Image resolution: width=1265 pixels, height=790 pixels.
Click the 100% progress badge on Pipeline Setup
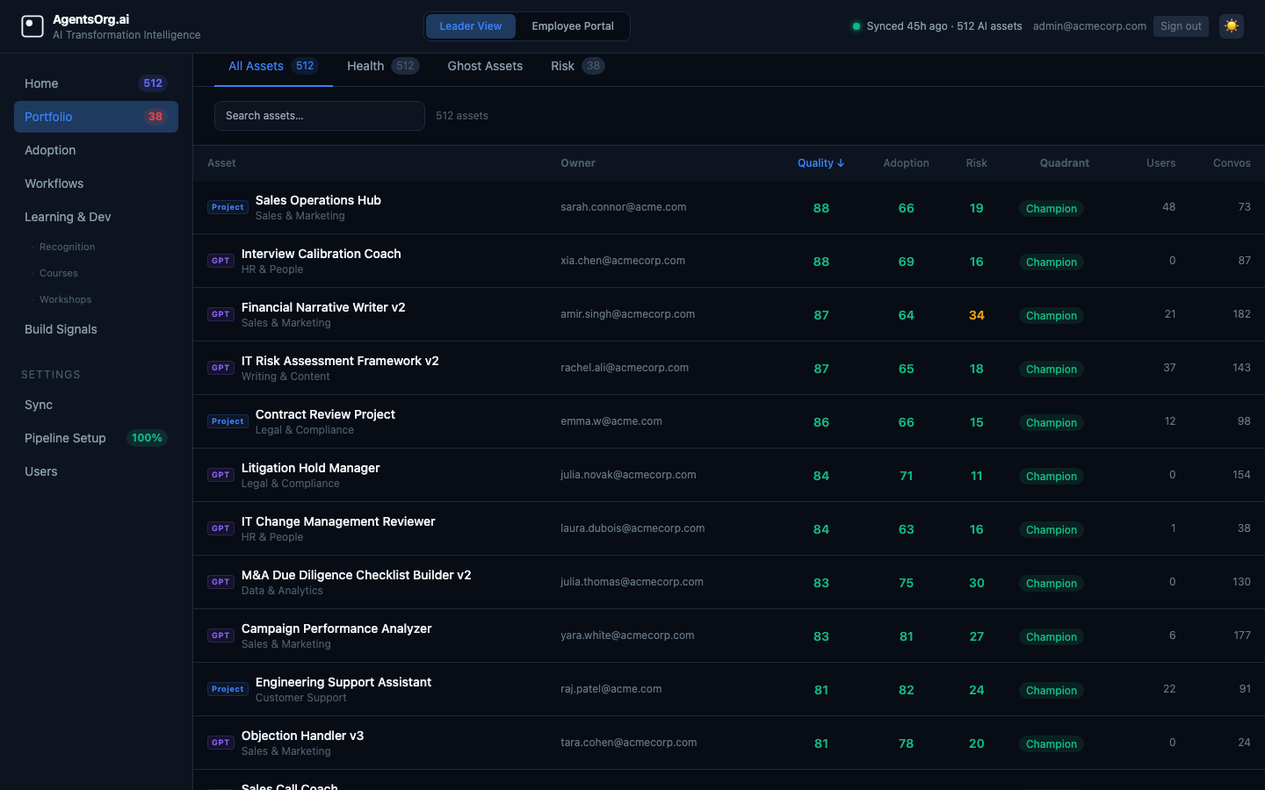tap(147, 437)
